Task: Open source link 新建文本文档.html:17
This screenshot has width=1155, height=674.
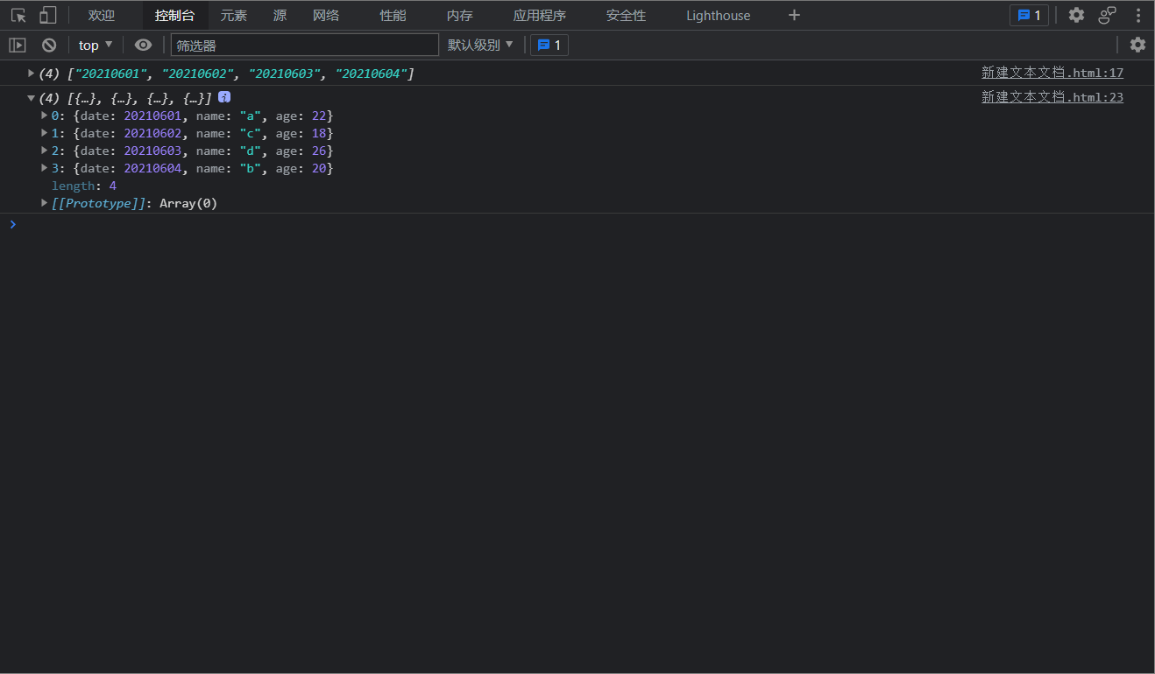Action: coord(1052,73)
